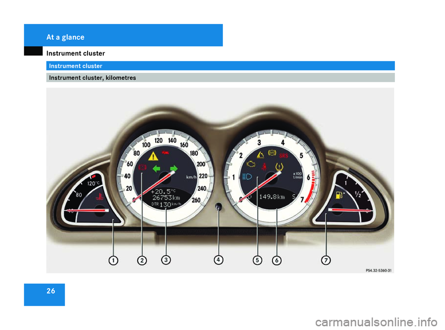Click the blue 'Instrument cluster' section bar
The width and height of the screenshot is (445, 330).
220,66
